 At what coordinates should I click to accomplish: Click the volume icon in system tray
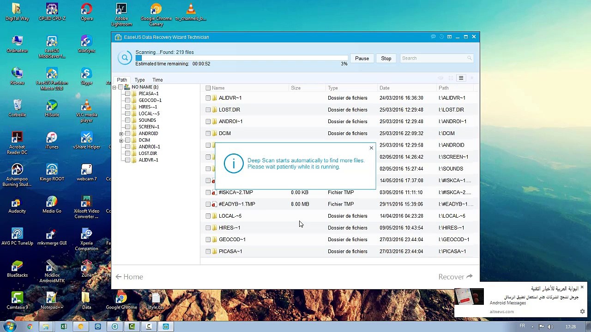point(550,326)
